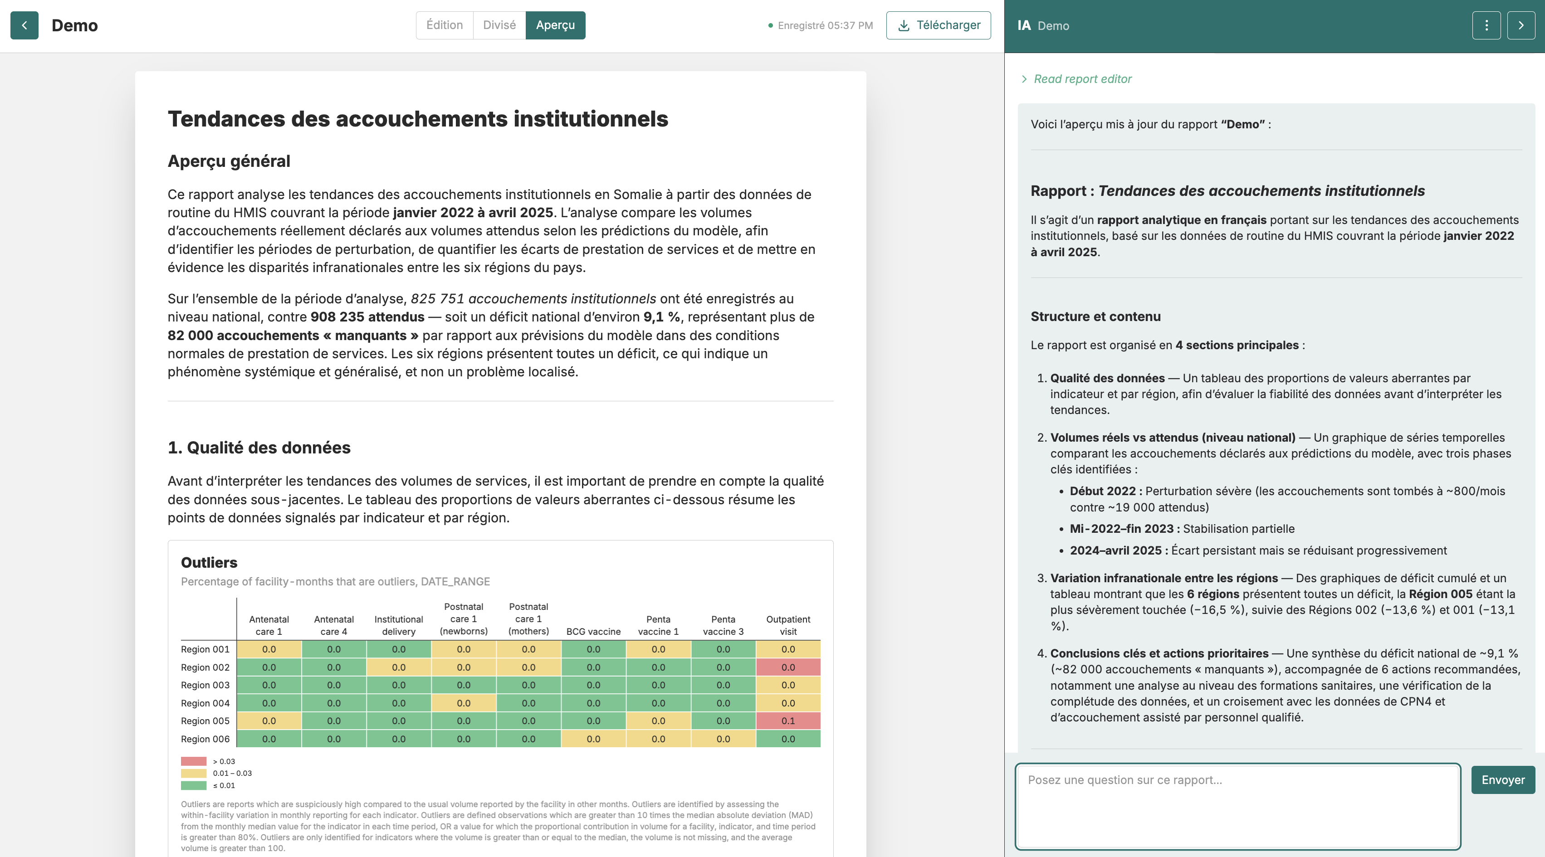Switch to the Édition view

[445, 25]
